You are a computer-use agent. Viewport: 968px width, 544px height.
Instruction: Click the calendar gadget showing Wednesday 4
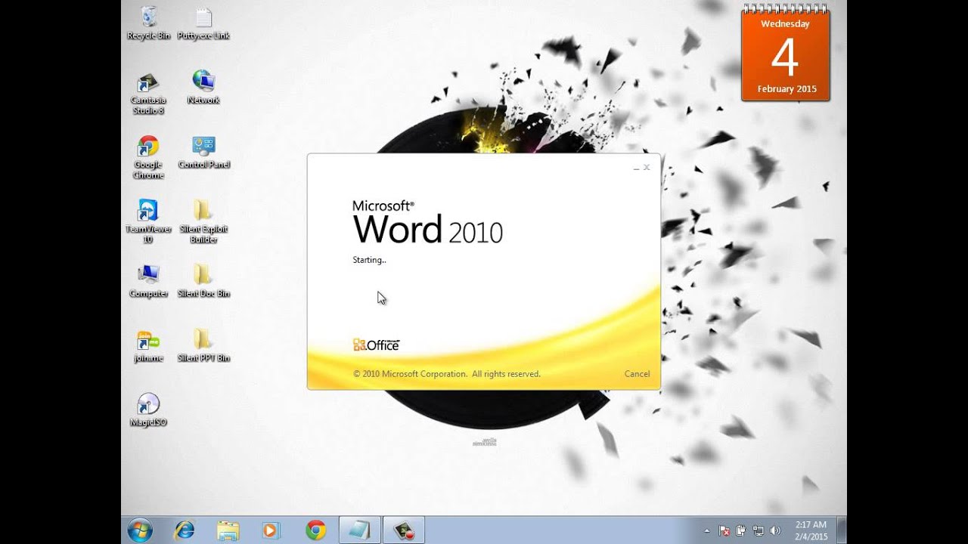pos(786,53)
